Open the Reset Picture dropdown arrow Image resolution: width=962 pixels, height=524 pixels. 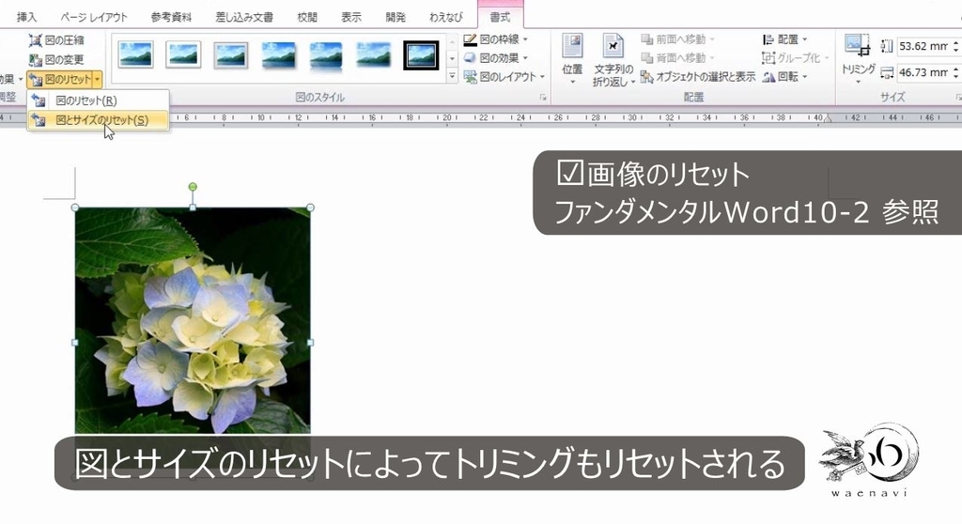[98, 79]
